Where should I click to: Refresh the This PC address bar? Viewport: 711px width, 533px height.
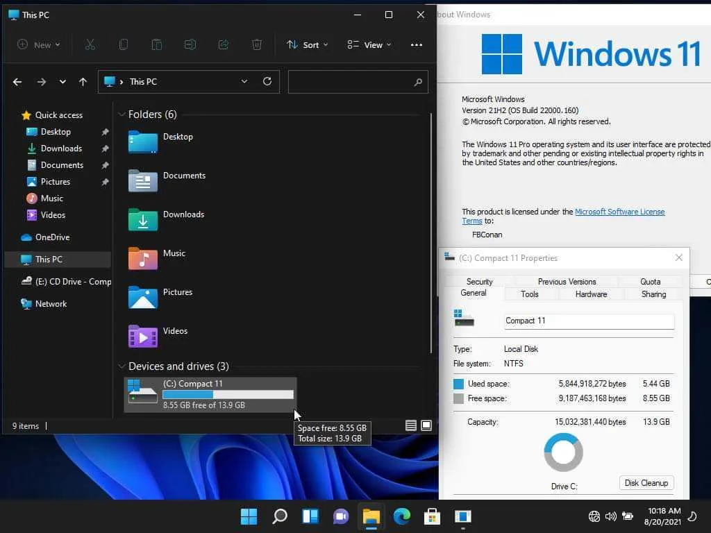click(267, 81)
